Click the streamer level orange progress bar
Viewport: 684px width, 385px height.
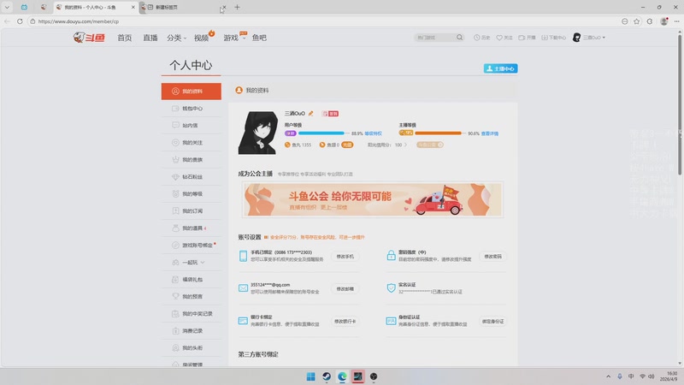pyautogui.click(x=440, y=133)
